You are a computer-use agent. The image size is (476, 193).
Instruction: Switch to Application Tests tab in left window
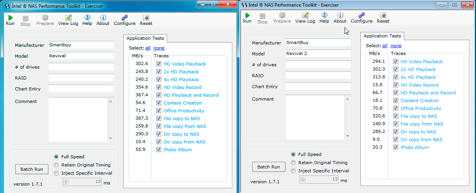point(145,38)
